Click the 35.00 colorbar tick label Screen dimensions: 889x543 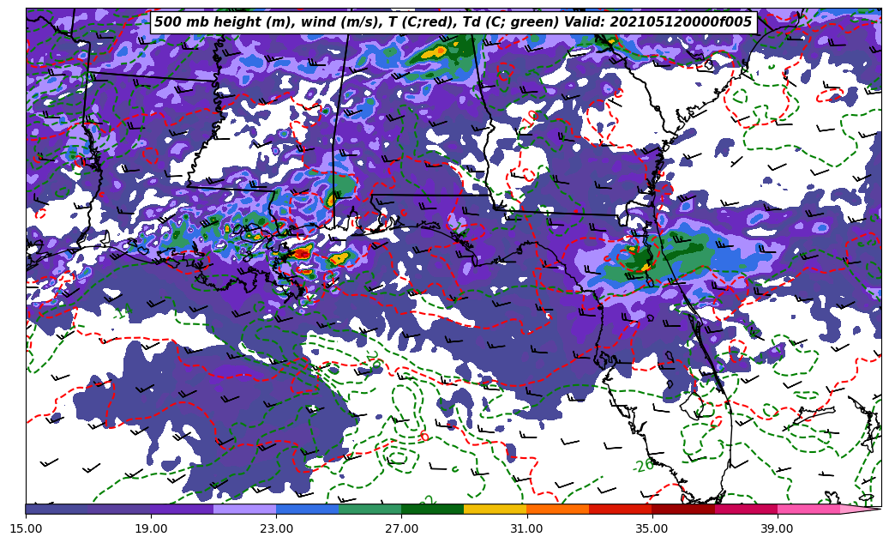point(652,528)
